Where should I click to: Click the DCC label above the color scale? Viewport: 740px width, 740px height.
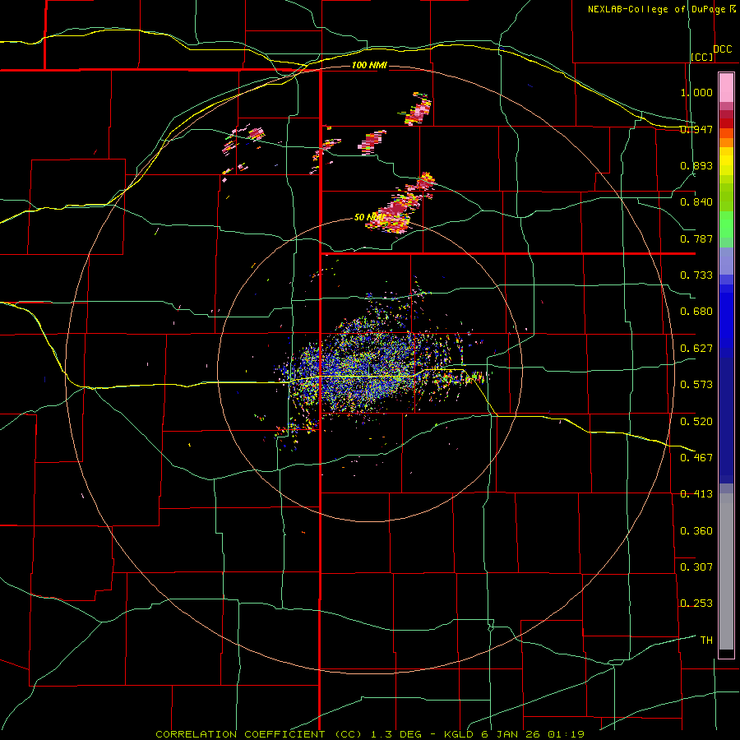tap(722, 49)
